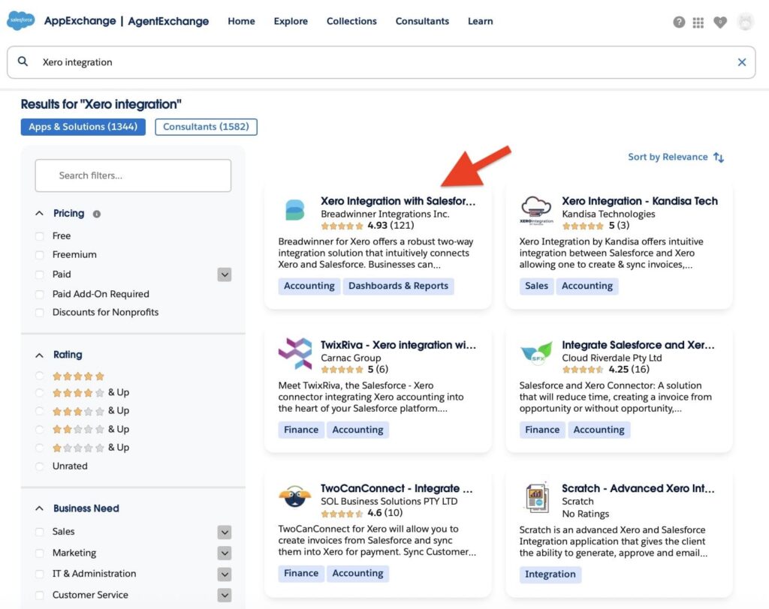Enable the Free pricing filter
Viewport: 769px width, 609px height.
coord(39,235)
